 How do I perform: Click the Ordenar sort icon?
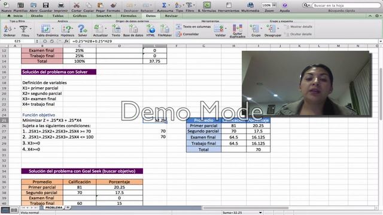click(7, 29)
